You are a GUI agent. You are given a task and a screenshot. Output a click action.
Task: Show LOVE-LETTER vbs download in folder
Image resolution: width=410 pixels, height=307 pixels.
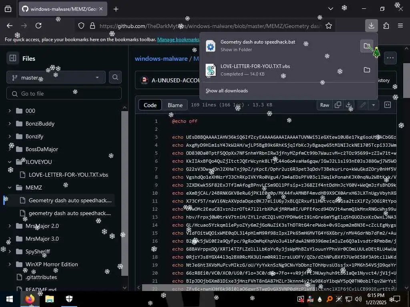(x=367, y=70)
